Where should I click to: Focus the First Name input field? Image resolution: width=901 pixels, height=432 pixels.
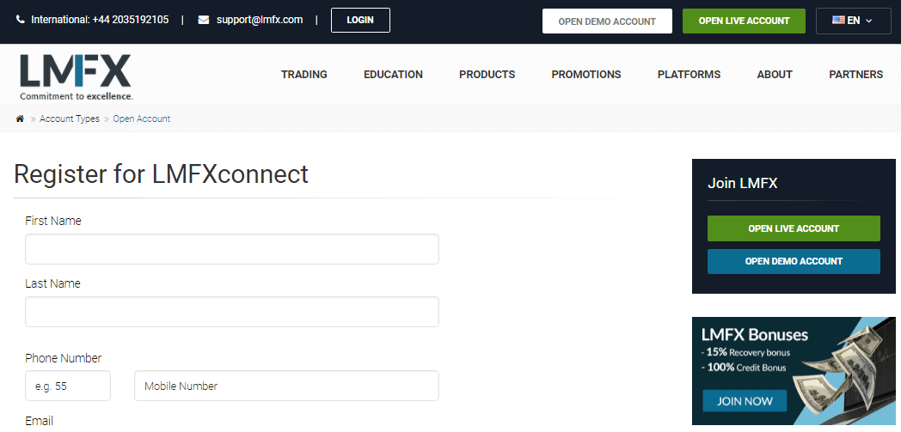point(232,249)
